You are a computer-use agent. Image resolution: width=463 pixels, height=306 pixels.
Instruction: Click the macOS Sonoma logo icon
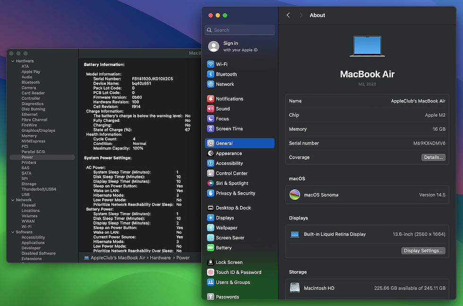[x=294, y=195]
